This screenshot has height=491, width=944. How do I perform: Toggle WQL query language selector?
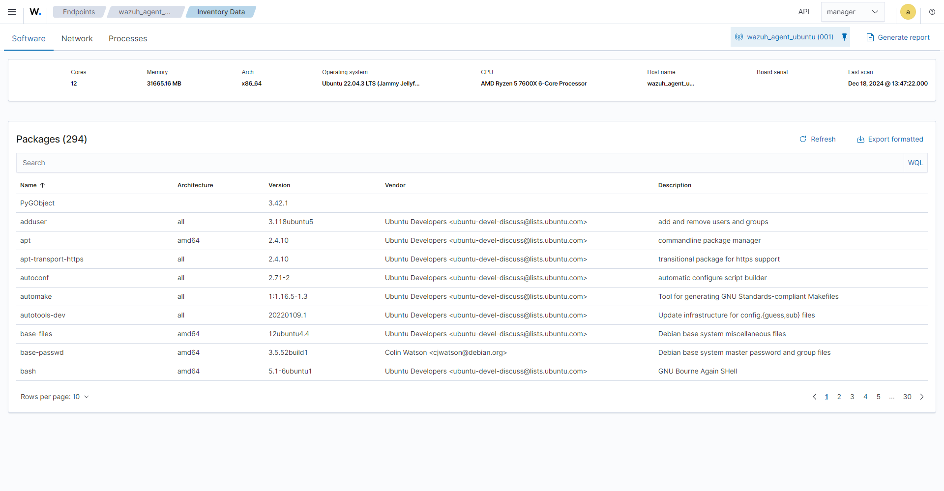[915, 163]
